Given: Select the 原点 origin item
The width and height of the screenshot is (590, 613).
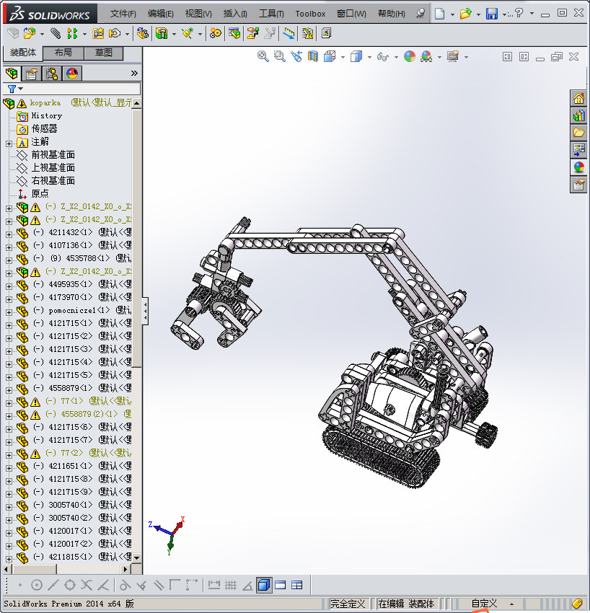Looking at the screenshot, I should click(x=40, y=193).
